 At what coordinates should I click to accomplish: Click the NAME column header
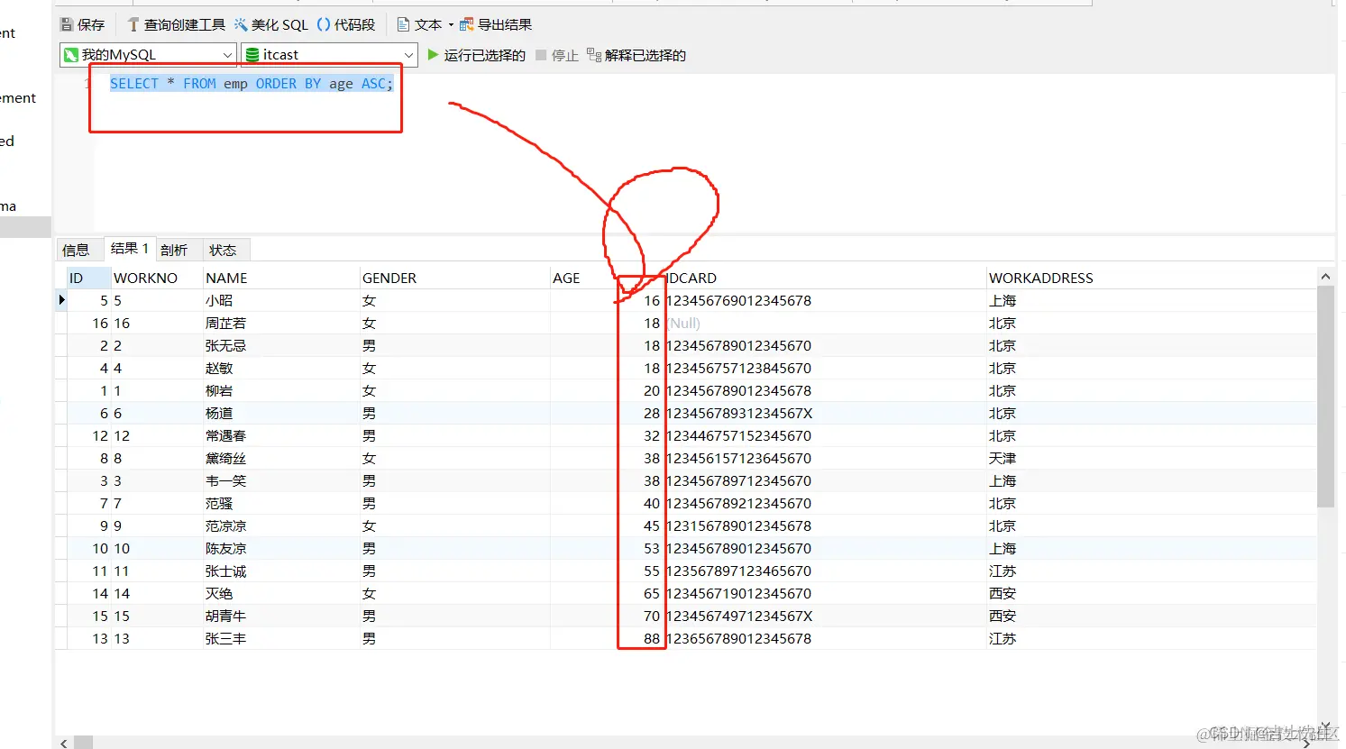[281, 278]
